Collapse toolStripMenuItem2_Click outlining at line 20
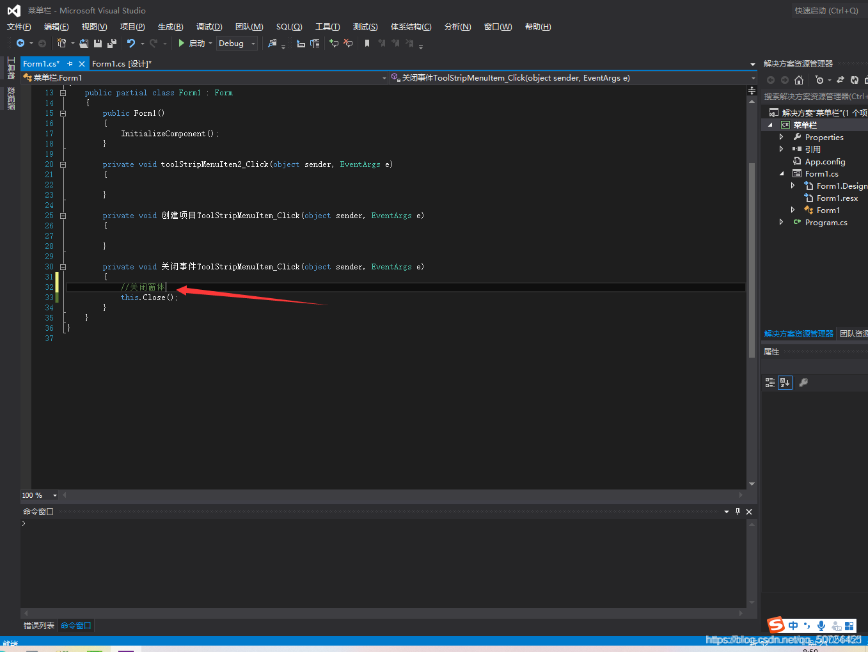868x652 pixels. point(63,164)
